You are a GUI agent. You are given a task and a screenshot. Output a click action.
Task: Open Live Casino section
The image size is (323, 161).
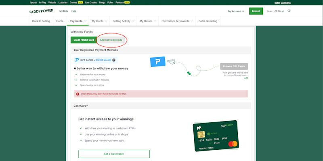[x=91, y=3]
